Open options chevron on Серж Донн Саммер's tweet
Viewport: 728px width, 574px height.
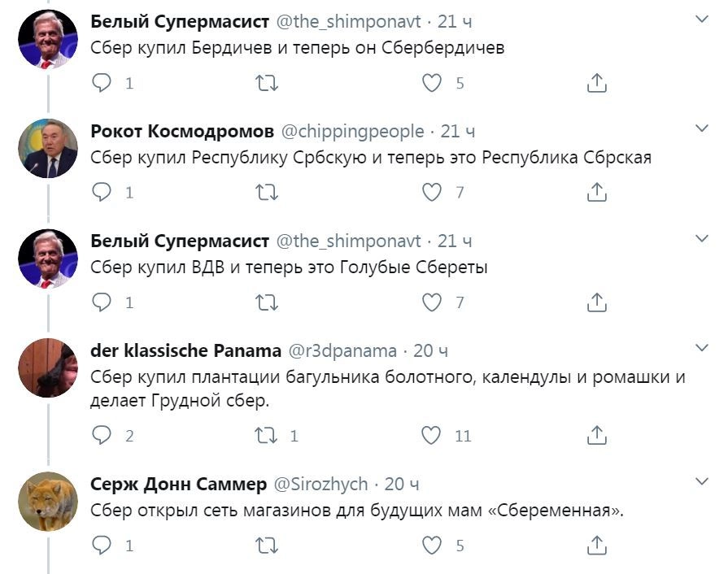click(701, 482)
